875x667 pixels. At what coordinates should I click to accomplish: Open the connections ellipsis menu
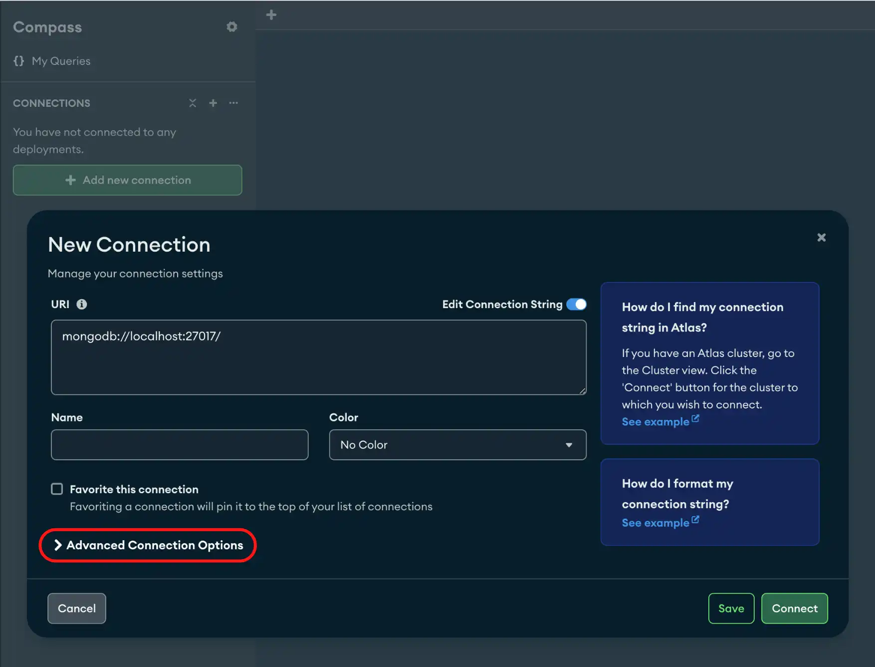(x=233, y=103)
